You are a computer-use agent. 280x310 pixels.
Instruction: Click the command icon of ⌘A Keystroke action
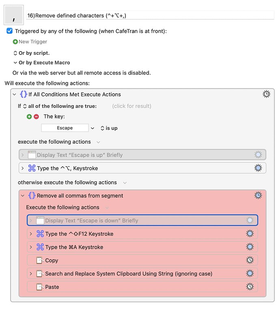click(x=40, y=247)
